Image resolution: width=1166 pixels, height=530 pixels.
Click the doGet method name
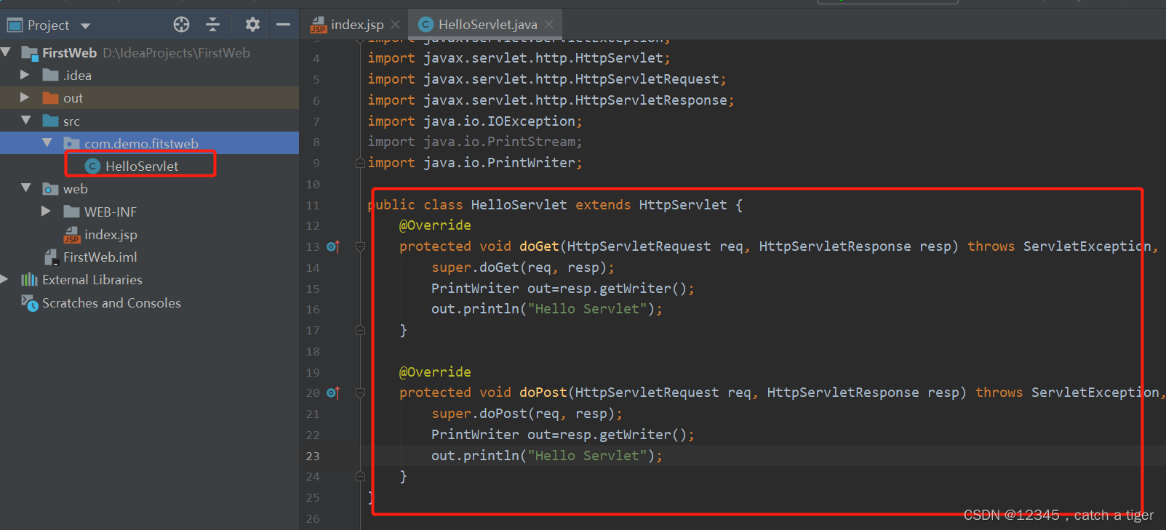click(x=539, y=246)
